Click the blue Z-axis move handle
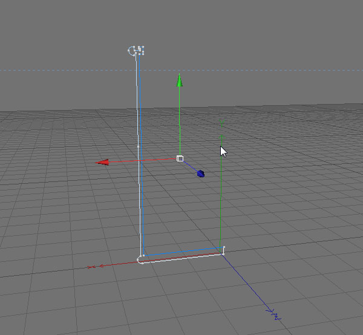The height and width of the screenshot is (335, 363). [x=201, y=174]
